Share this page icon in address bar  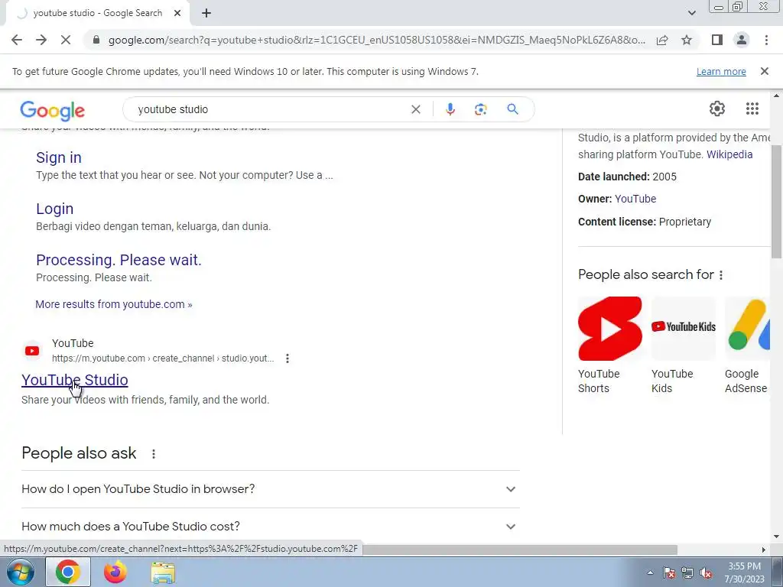point(662,40)
